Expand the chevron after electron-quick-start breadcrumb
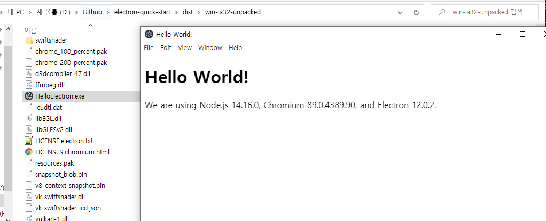Viewport: 546px width, 221px height. [177, 12]
